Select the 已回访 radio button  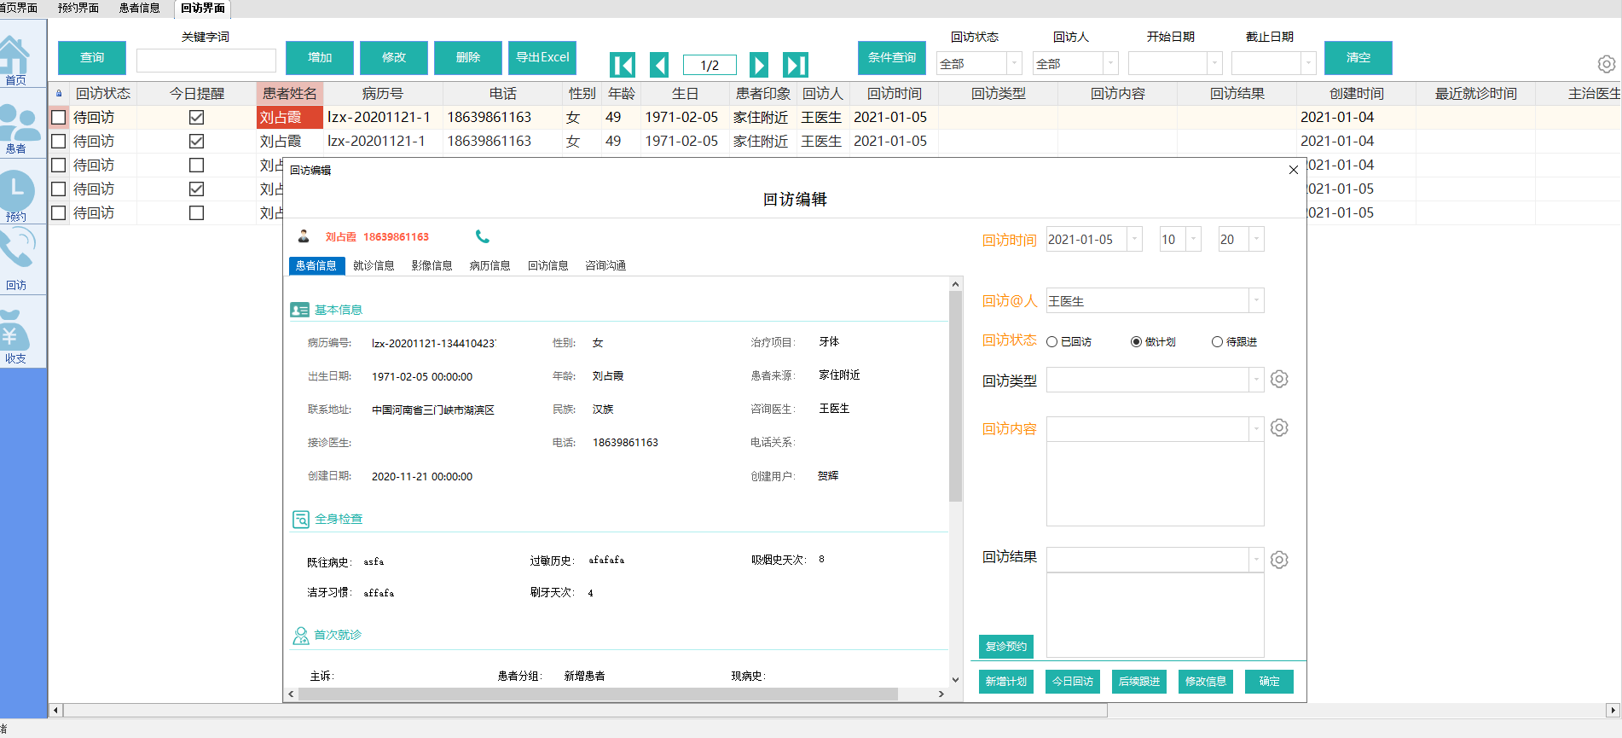click(x=1052, y=342)
